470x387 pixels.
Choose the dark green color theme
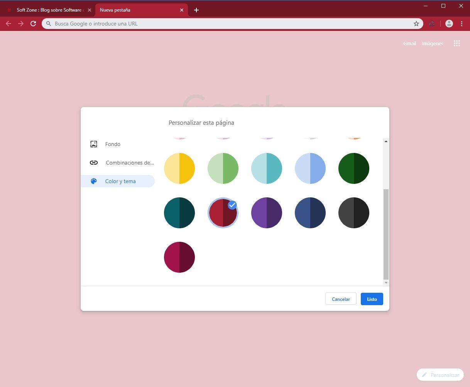pos(354,168)
